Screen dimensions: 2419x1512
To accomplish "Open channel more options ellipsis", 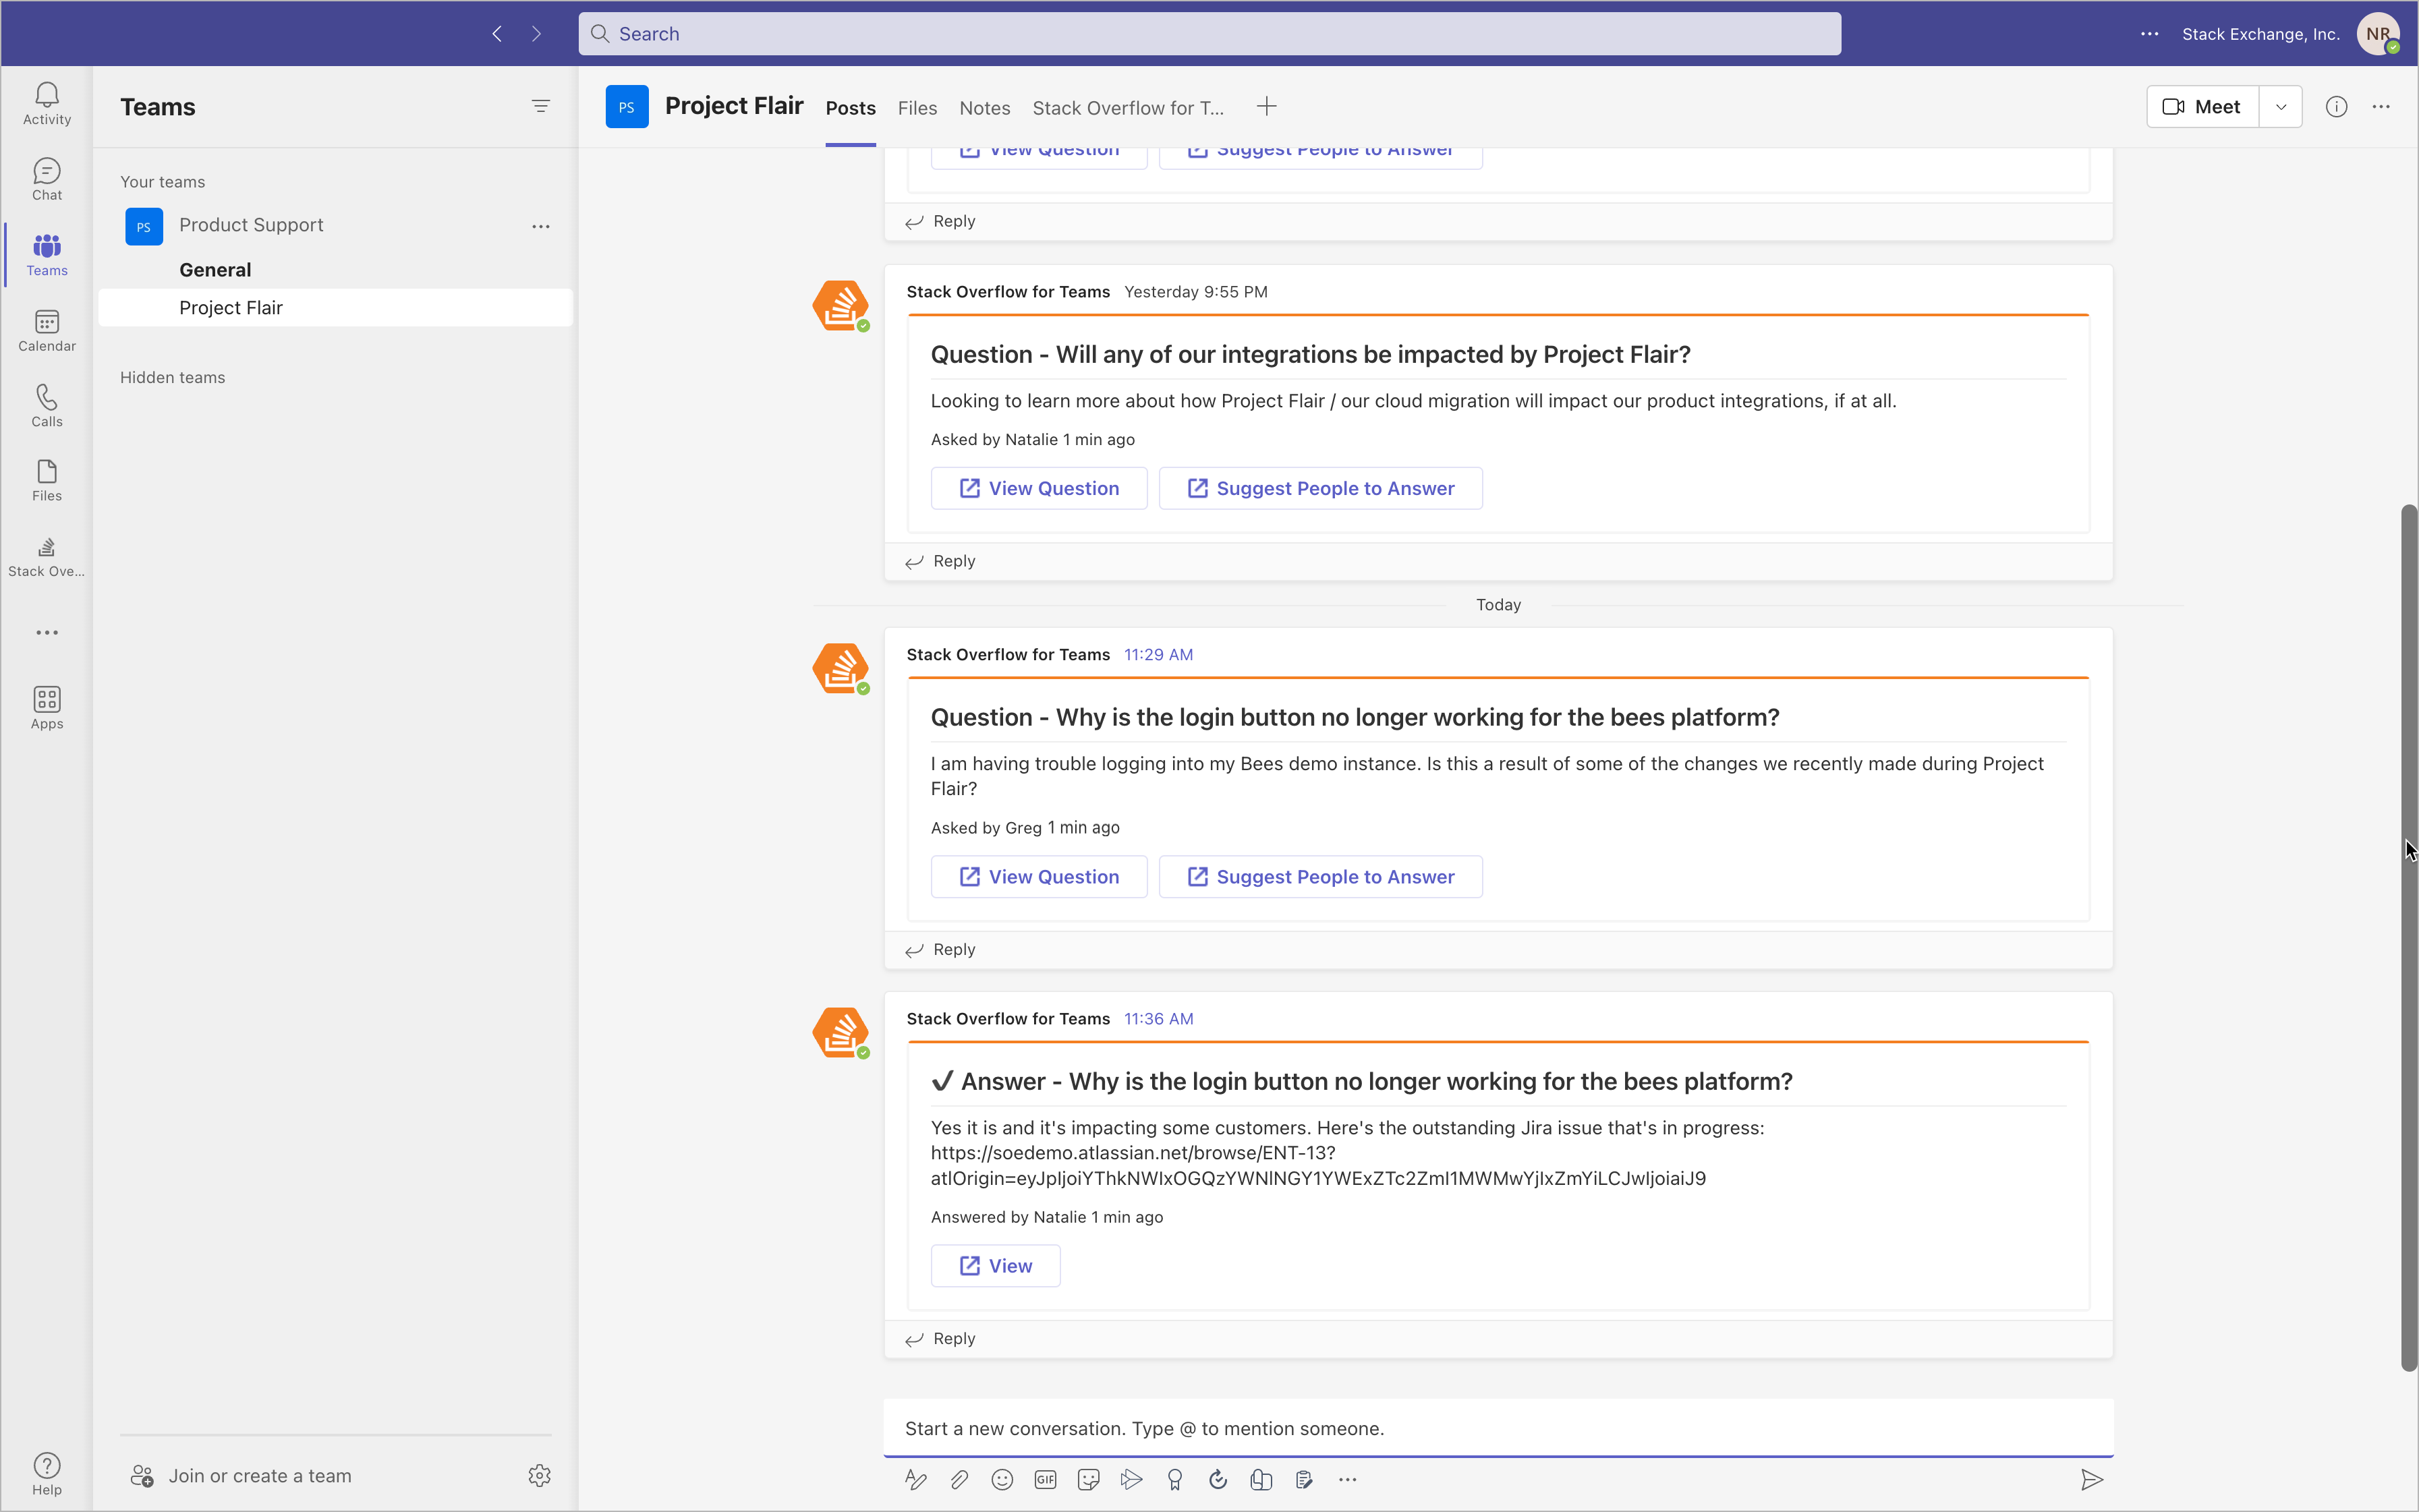I will pyautogui.click(x=2381, y=107).
